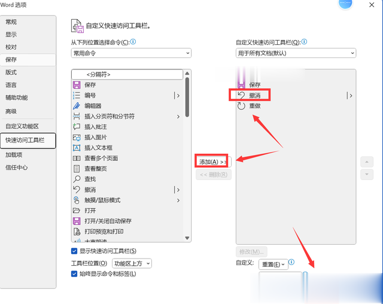Viewport: 383px width, 304px height.
Task: Select the Insert Text Box icon
Action: click(x=77, y=148)
